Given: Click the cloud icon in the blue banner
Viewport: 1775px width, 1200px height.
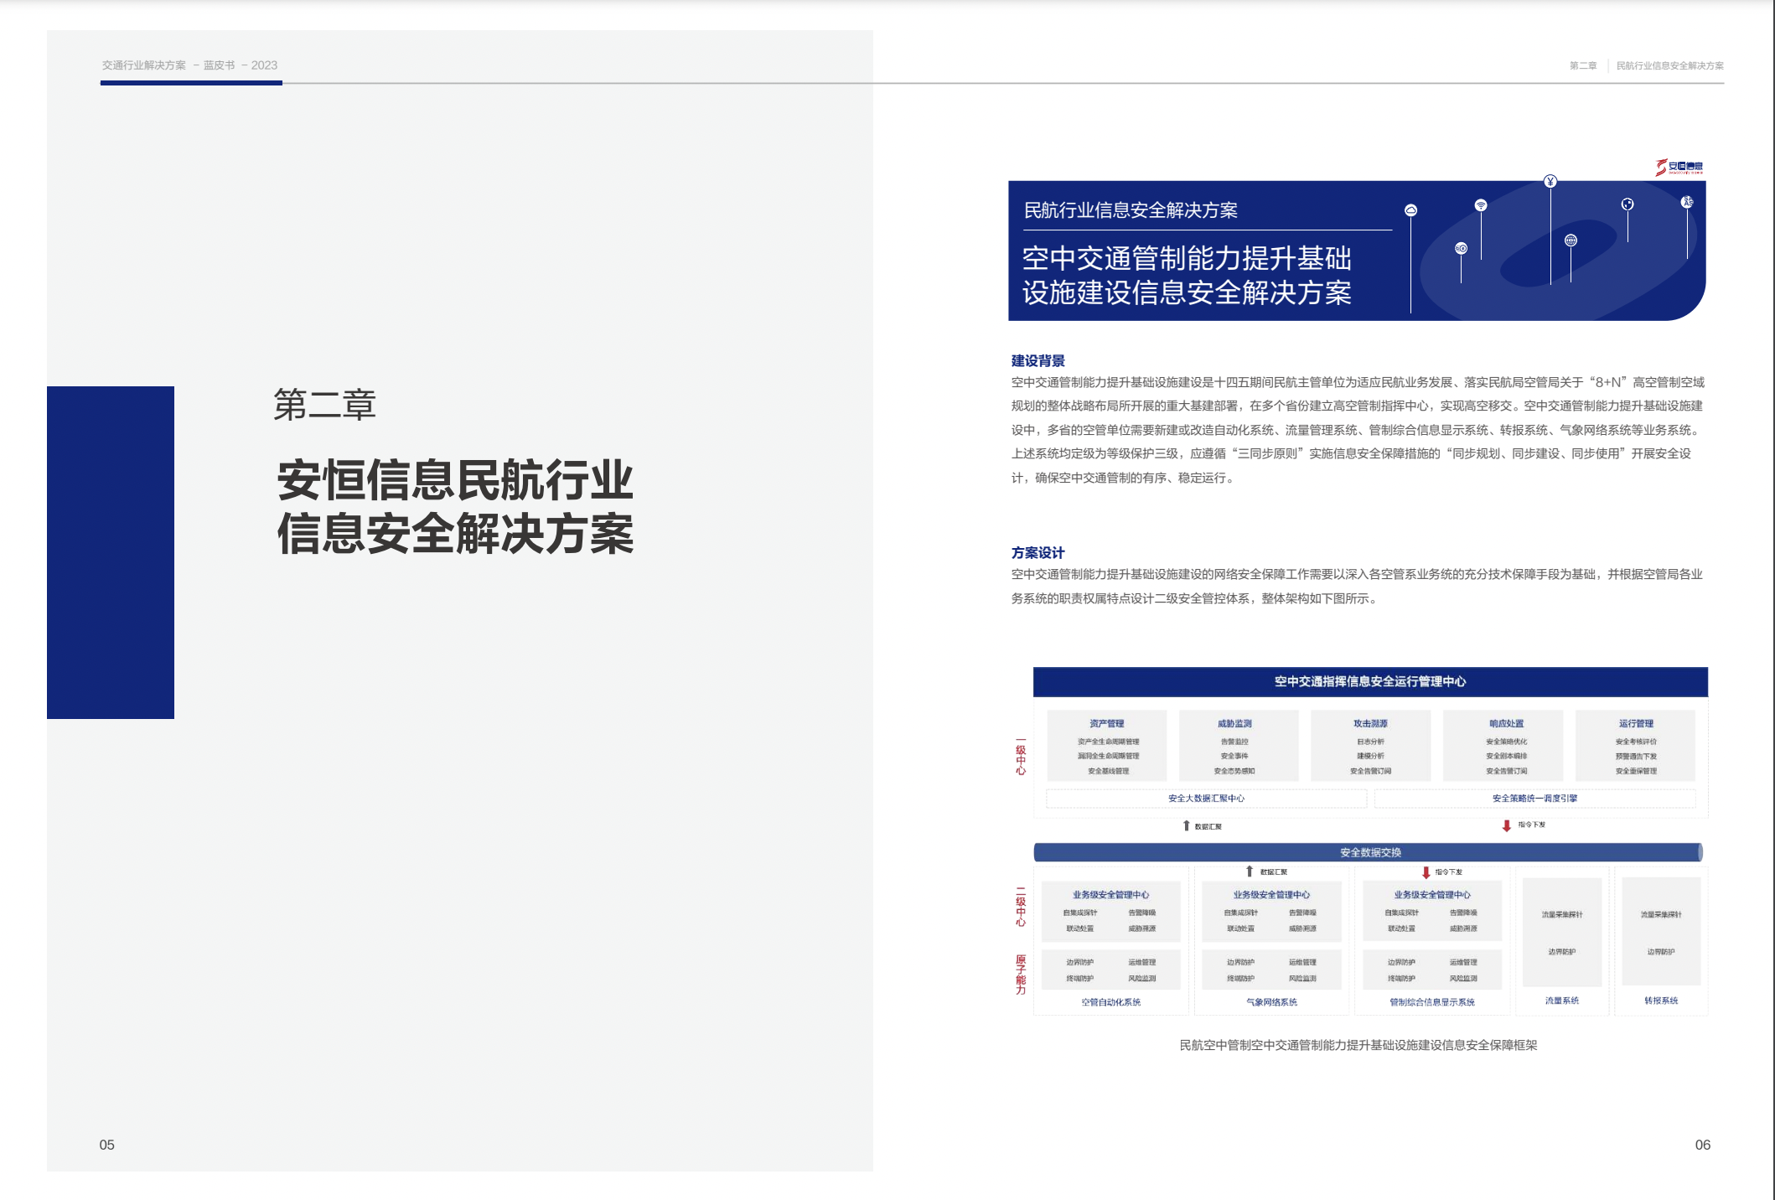Looking at the screenshot, I should click(1411, 210).
